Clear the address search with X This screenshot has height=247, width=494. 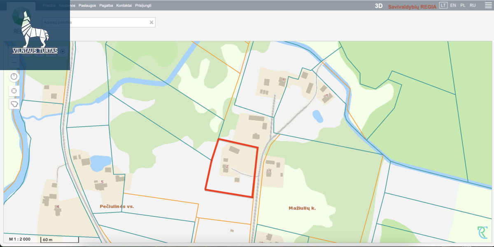[x=151, y=22]
